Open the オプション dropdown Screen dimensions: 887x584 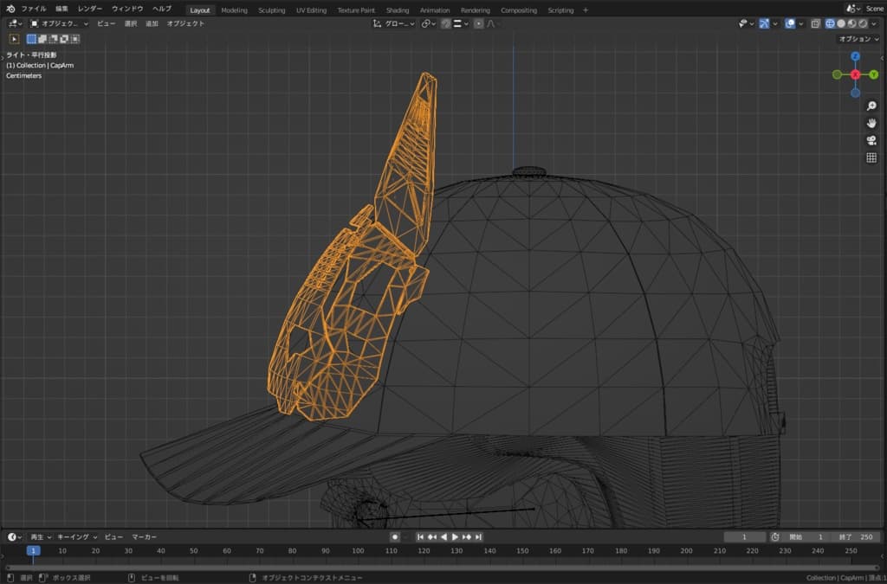click(x=859, y=39)
